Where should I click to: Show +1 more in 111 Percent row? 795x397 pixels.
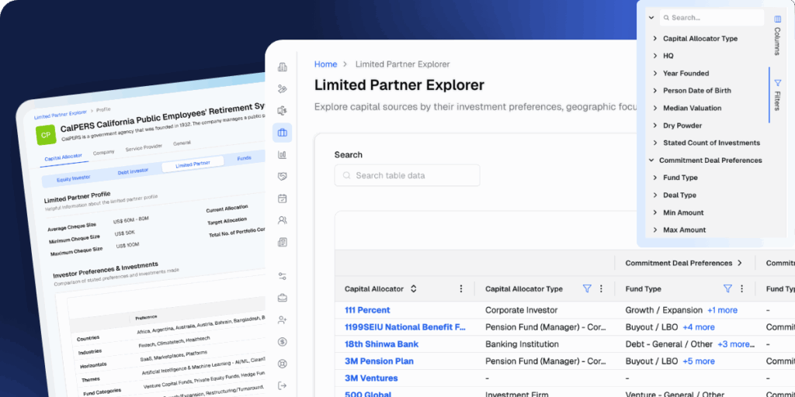[723, 310]
